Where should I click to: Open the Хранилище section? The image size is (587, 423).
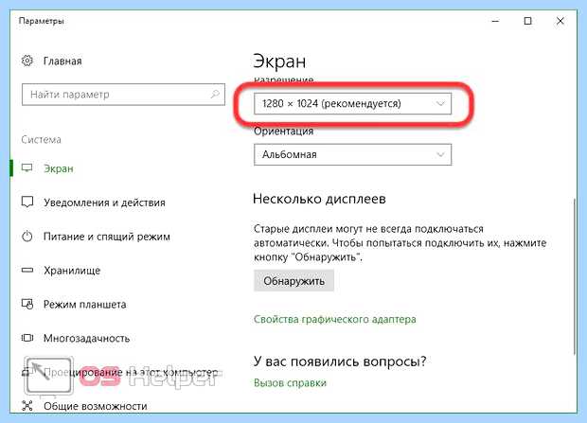[72, 271]
